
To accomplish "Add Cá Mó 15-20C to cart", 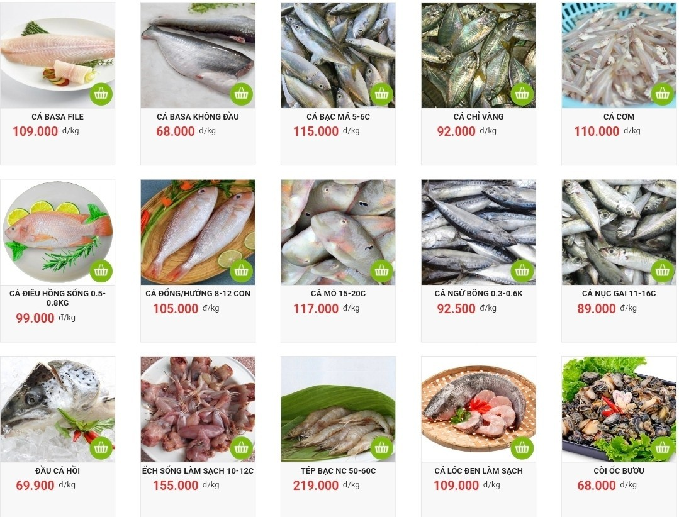I will click(381, 271).
